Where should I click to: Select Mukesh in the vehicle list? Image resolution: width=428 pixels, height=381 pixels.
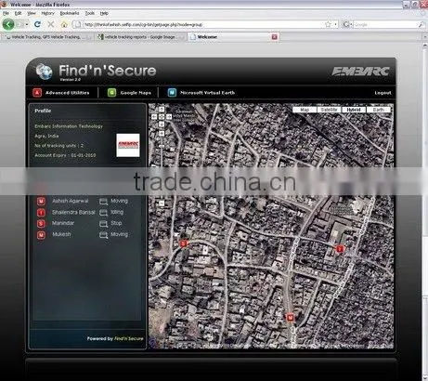(x=61, y=234)
